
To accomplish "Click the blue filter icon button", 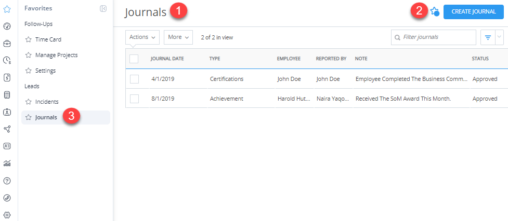I will coord(488,37).
